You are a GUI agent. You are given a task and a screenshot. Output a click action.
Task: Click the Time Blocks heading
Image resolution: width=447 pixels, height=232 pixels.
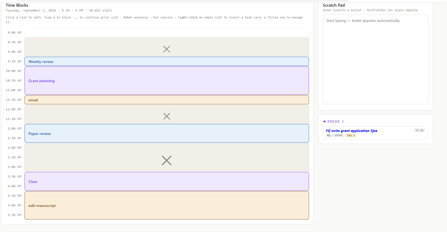tap(17, 5)
